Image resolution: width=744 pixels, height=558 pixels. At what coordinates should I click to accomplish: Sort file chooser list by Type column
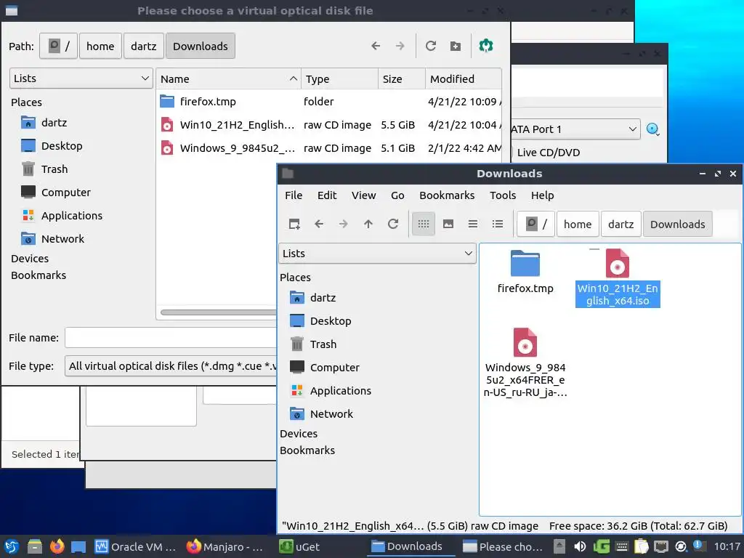[340, 78]
